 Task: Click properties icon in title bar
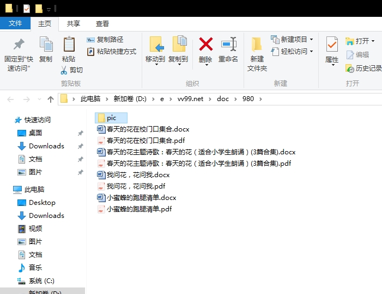click(27, 9)
